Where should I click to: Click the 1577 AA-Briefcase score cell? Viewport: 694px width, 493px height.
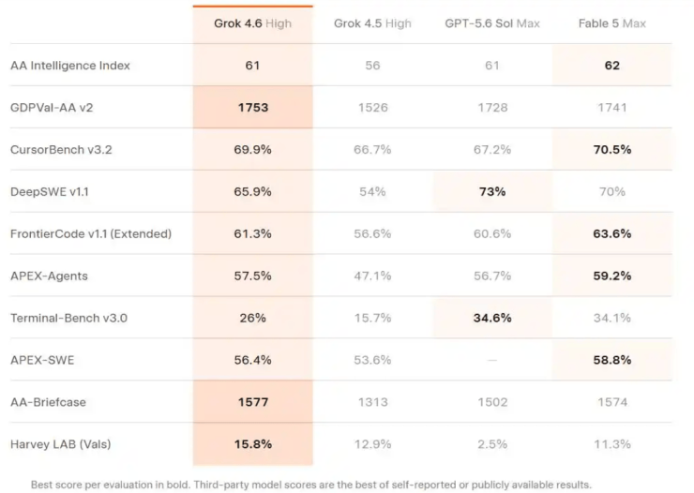click(x=252, y=402)
